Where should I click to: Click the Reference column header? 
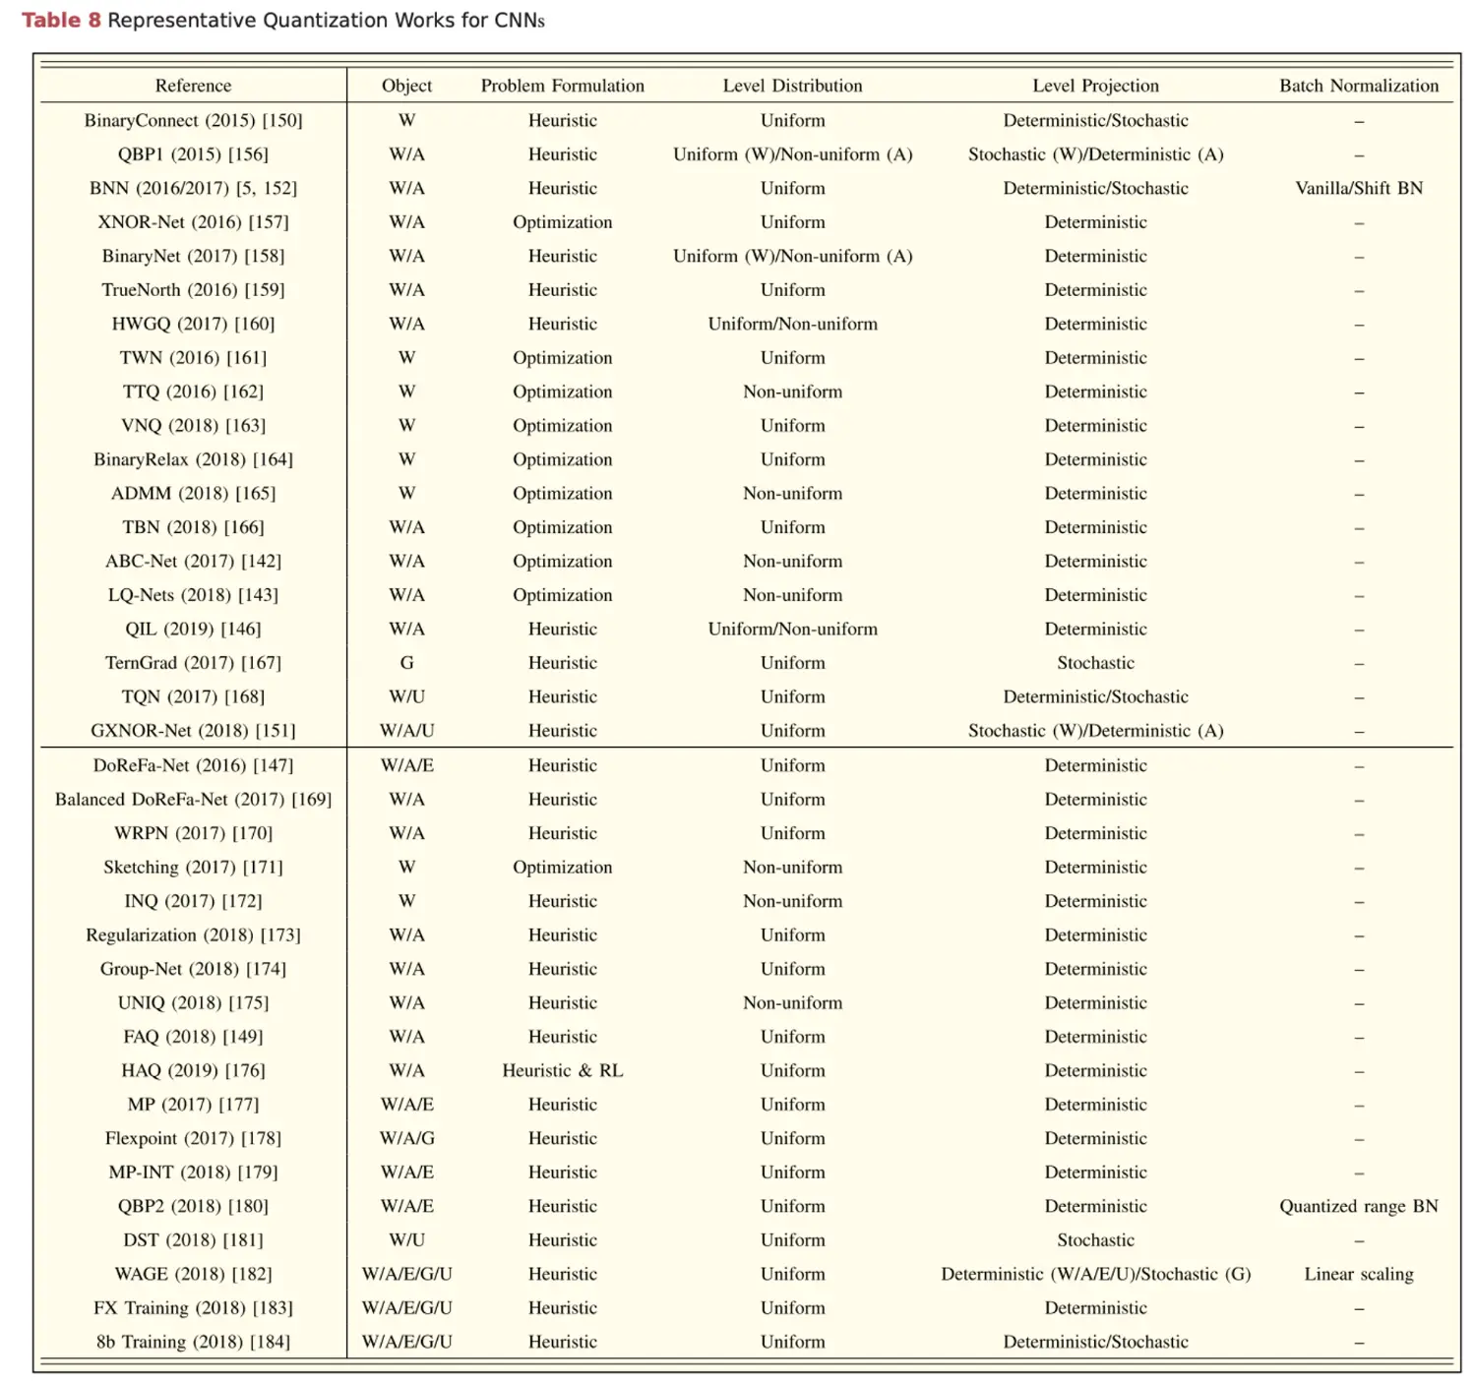coord(193,86)
